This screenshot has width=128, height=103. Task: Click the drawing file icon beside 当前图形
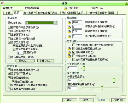pyautogui.click(x=66, y=8)
